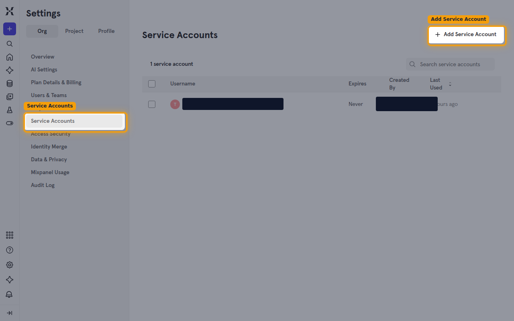The width and height of the screenshot is (514, 321).
Task: Click the Mixpanel logo icon
Action: (10, 11)
